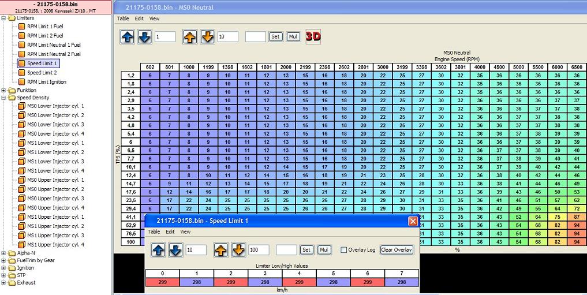Screen dimensions: 587x295
Task: Select RPM Limit Ignition table icon
Action: (x=21, y=82)
